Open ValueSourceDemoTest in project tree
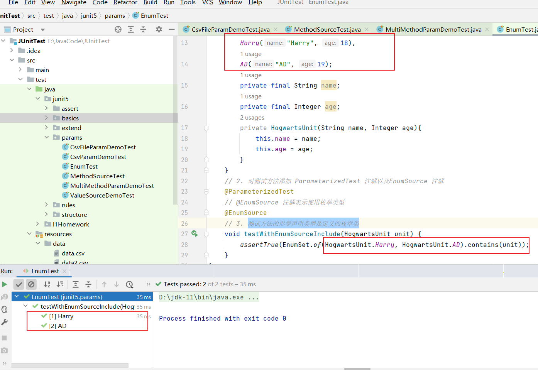This screenshot has width=538, height=370. tap(102, 195)
